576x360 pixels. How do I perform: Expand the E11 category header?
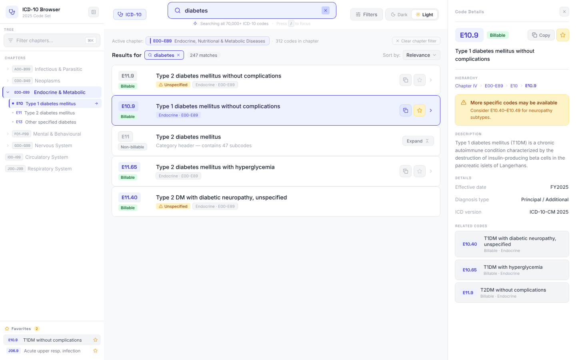pos(418,141)
